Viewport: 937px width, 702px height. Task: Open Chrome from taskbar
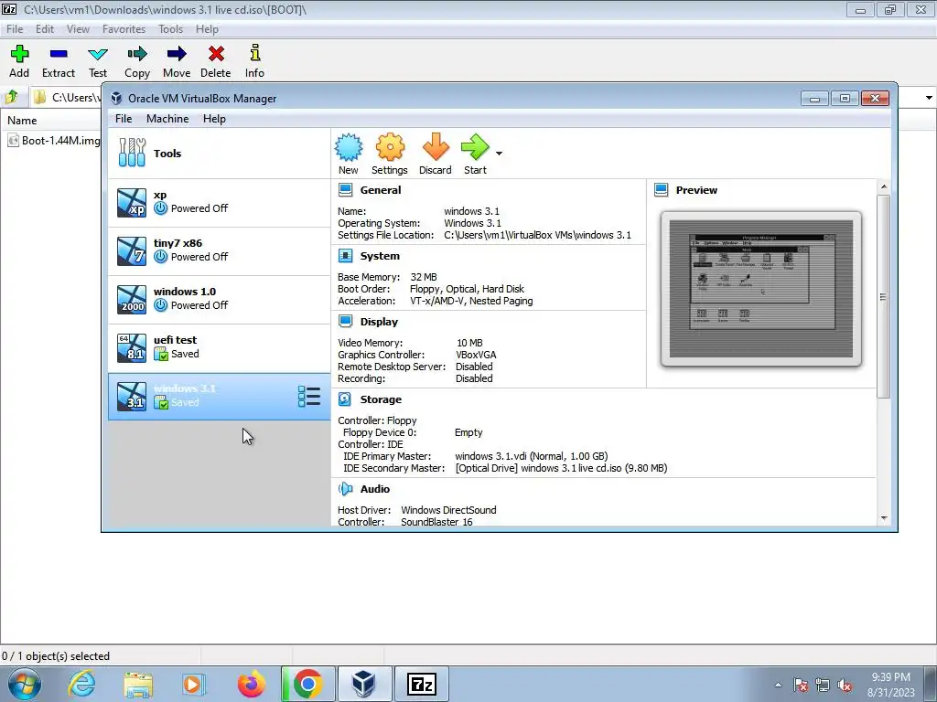pyautogui.click(x=307, y=684)
